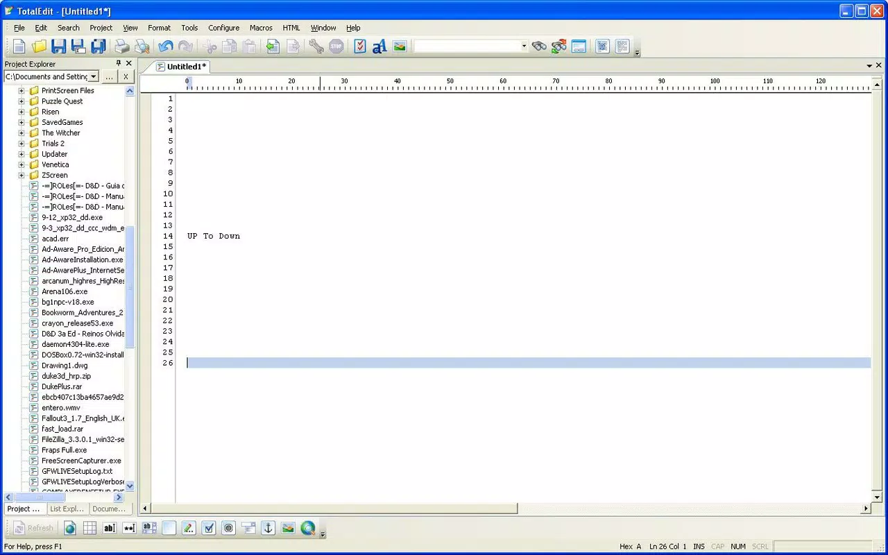Click the Project Explorer vertical scrollbar thumb

(130, 287)
